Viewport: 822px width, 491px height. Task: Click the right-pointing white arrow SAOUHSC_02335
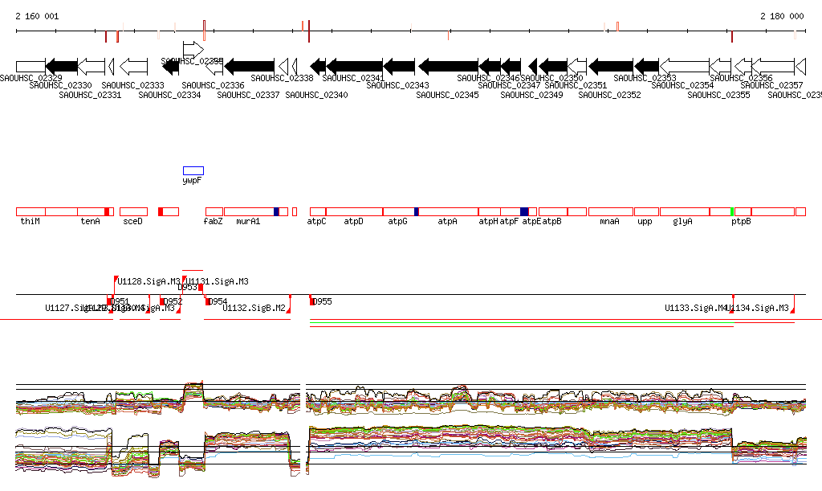193,49
